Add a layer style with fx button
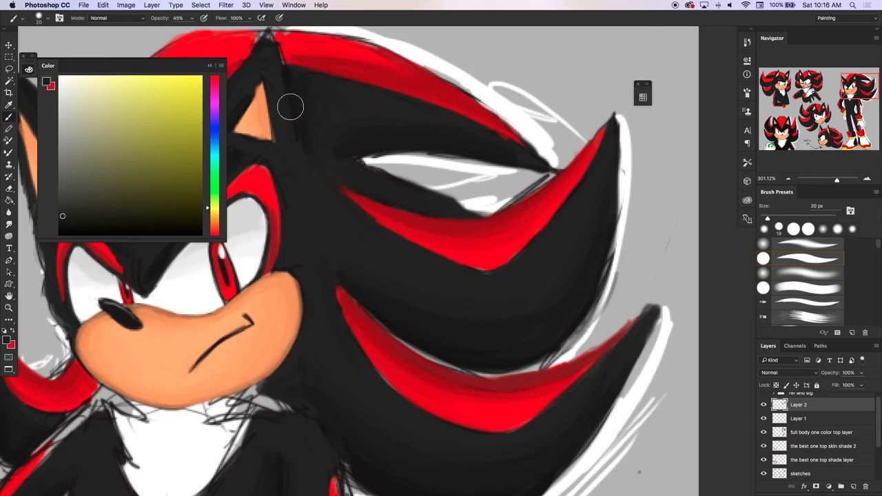882x496 pixels. (x=803, y=486)
